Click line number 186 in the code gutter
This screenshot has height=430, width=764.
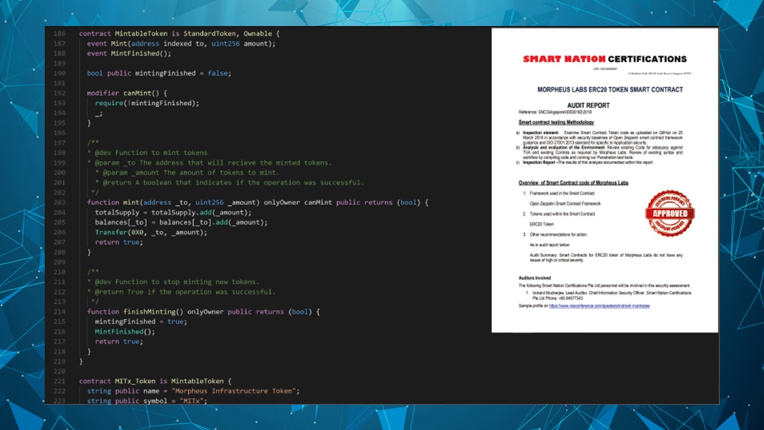point(60,33)
